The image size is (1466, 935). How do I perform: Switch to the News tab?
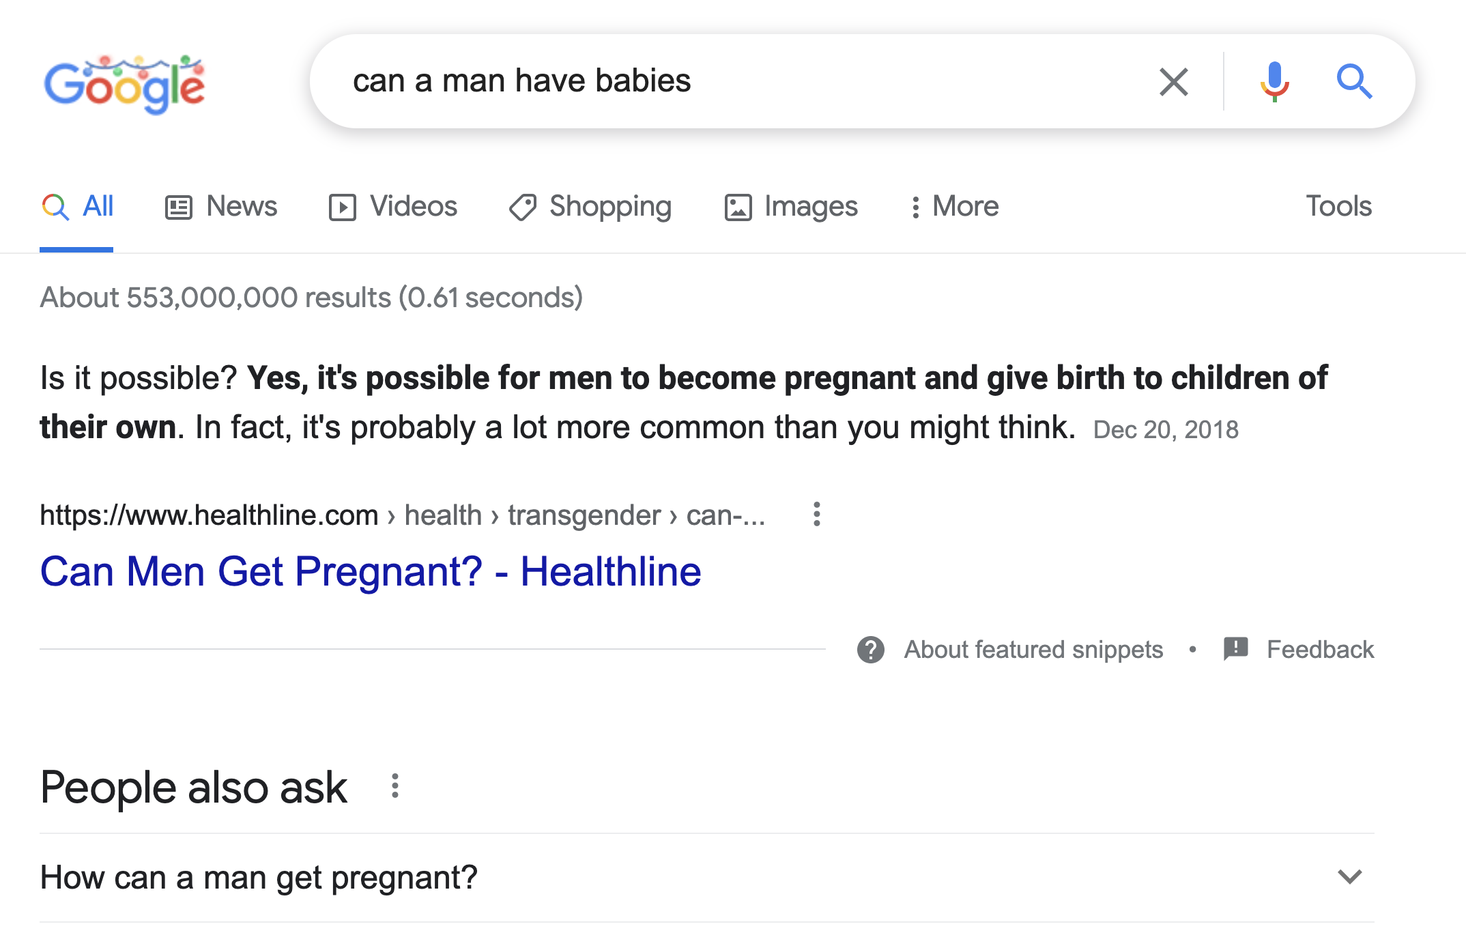tap(221, 206)
